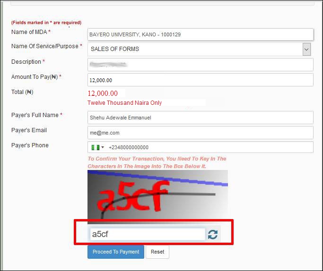Viewport: 323px width, 271px height.
Task: Click the 'Twelve Thousand Naira Only' text
Action: [x=125, y=102]
